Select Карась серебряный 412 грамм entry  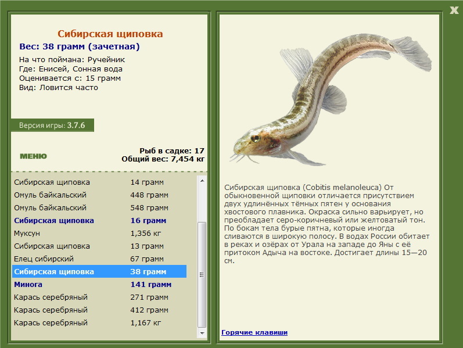click(99, 310)
